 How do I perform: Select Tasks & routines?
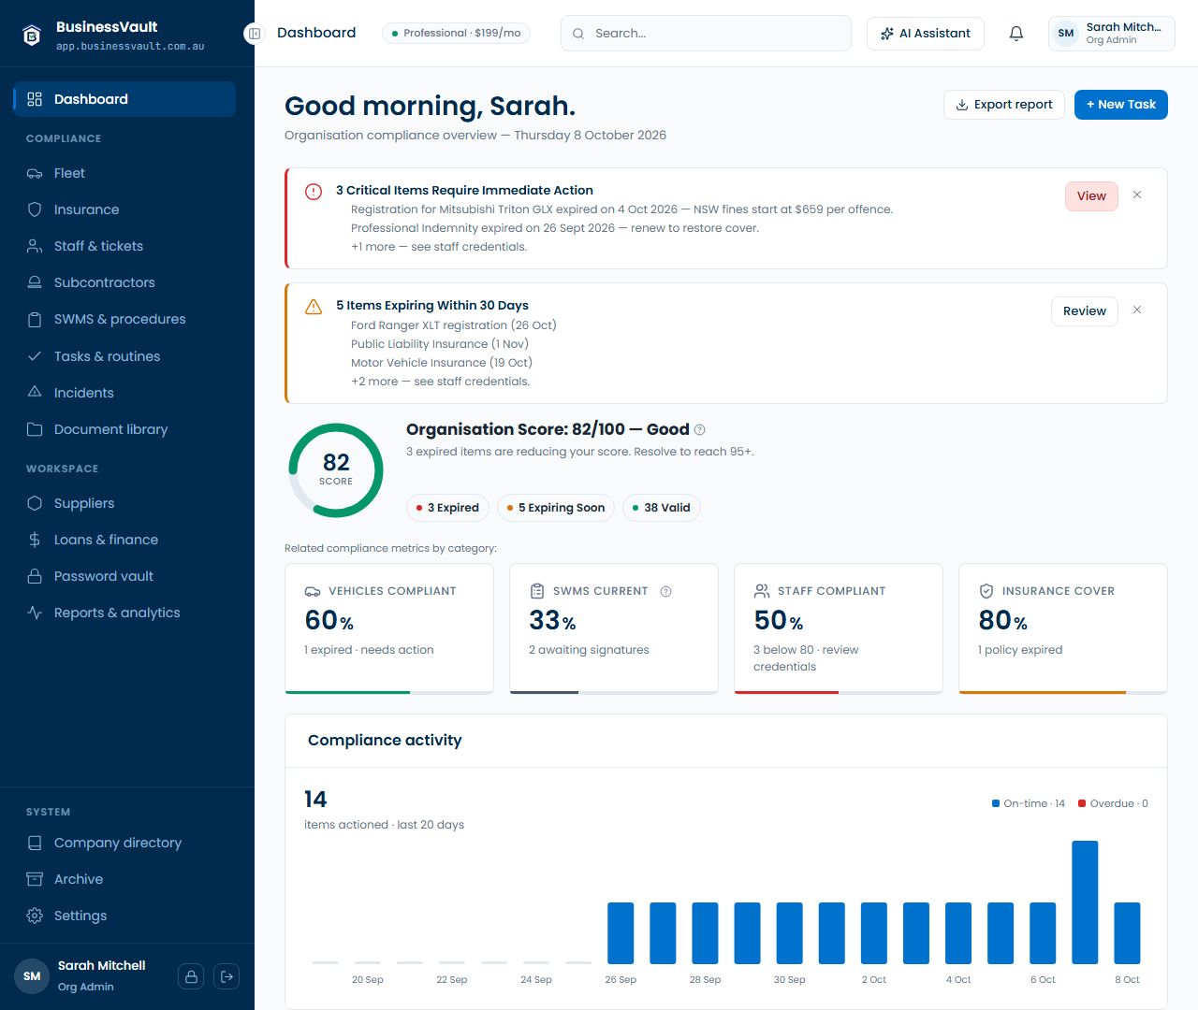point(124,356)
